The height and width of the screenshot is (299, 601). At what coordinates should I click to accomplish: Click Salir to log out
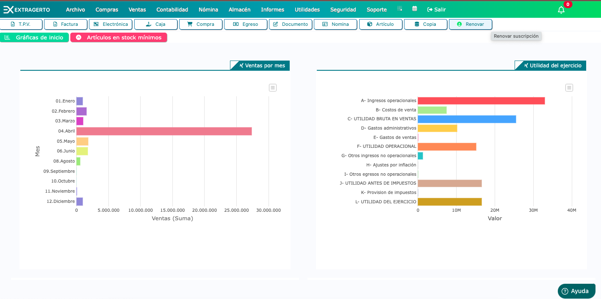pyautogui.click(x=436, y=10)
